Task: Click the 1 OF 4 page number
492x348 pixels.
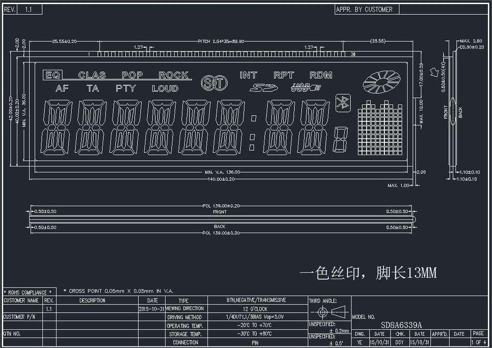Action: (x=479, y=342)
